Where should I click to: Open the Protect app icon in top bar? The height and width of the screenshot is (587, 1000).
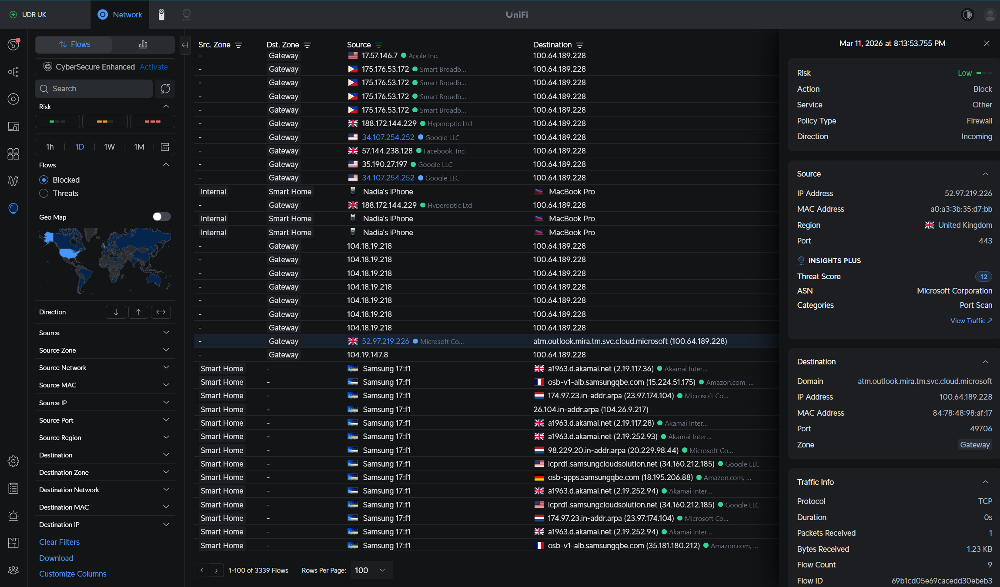(161, 15)
